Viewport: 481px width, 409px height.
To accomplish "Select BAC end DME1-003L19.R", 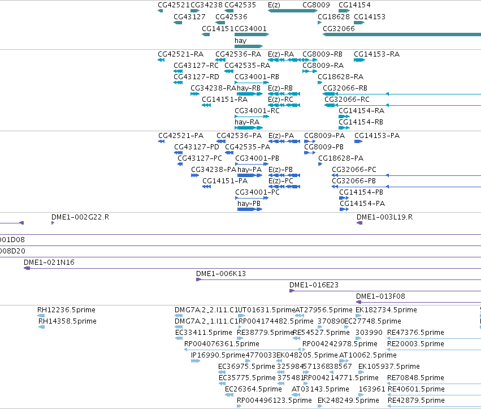I will coord(384,217).
